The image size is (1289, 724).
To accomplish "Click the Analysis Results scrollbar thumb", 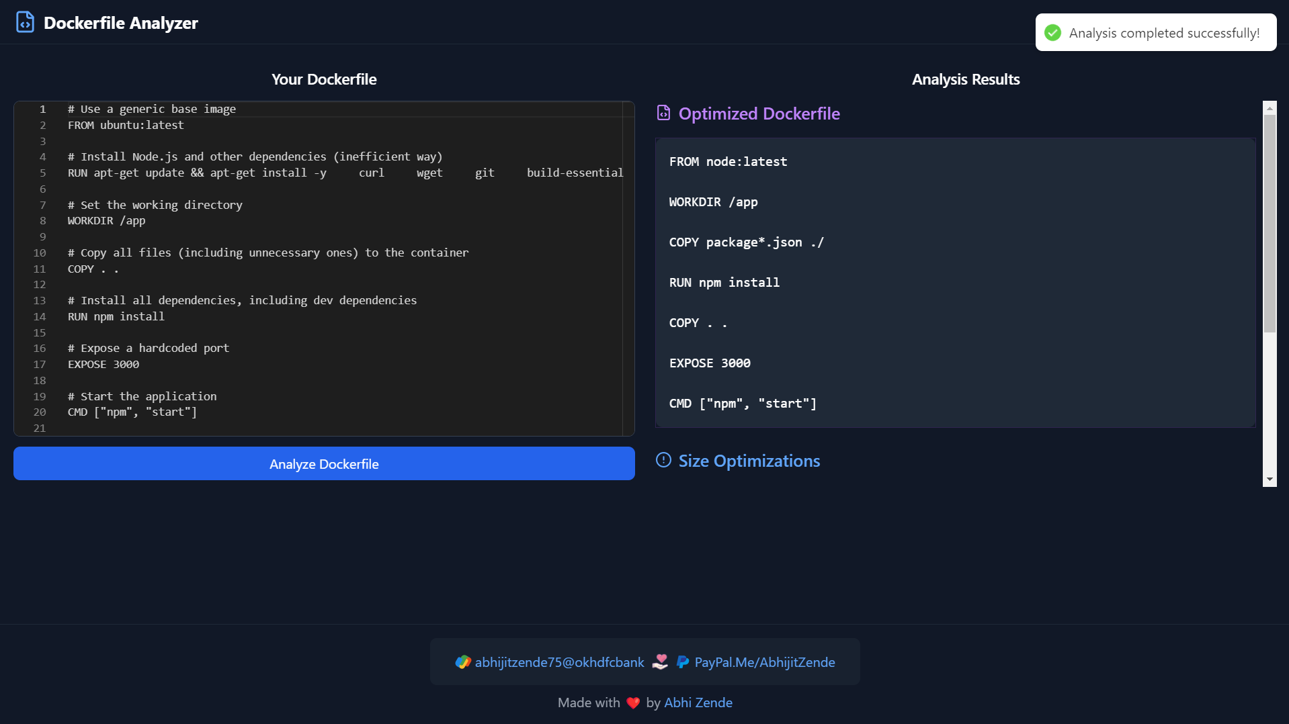I will point(1269,223).
